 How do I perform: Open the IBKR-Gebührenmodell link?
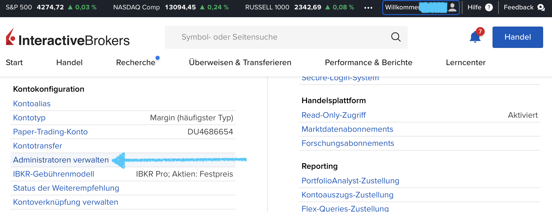53,174
